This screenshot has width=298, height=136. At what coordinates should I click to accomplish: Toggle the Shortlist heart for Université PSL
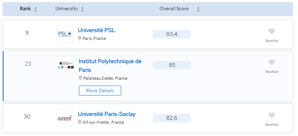click(x=272, y=32)
